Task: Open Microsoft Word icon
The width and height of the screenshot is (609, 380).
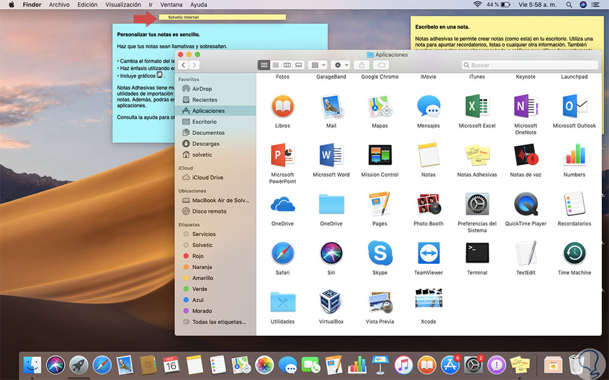Action: coord(331,155)
